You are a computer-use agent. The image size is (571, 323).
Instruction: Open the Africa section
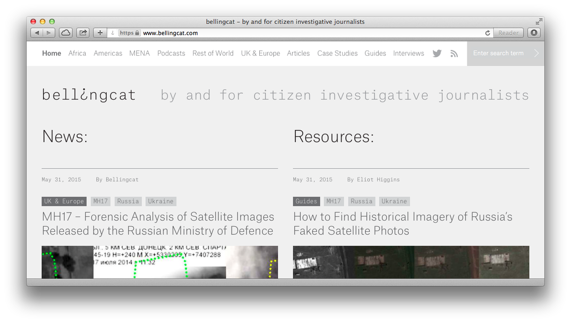(x=77, y=53)
